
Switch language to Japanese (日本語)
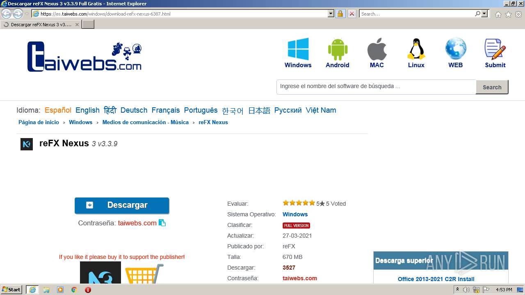[x=259, y=111]
